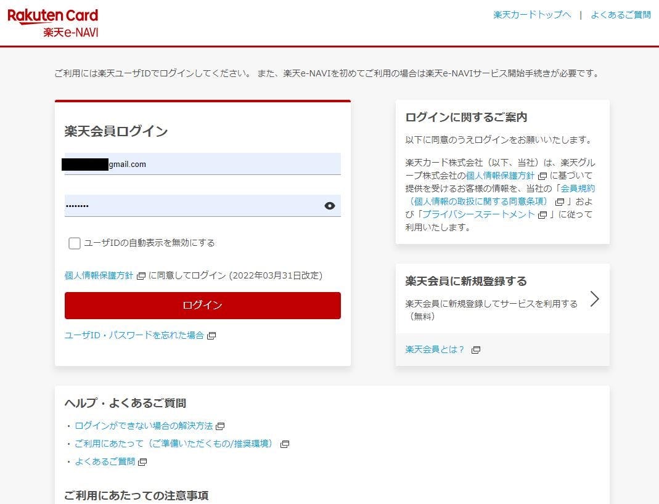
Task: Select the text 以下に同意のうえログインをお願いいたします。
Action: (x=499, y=140)
